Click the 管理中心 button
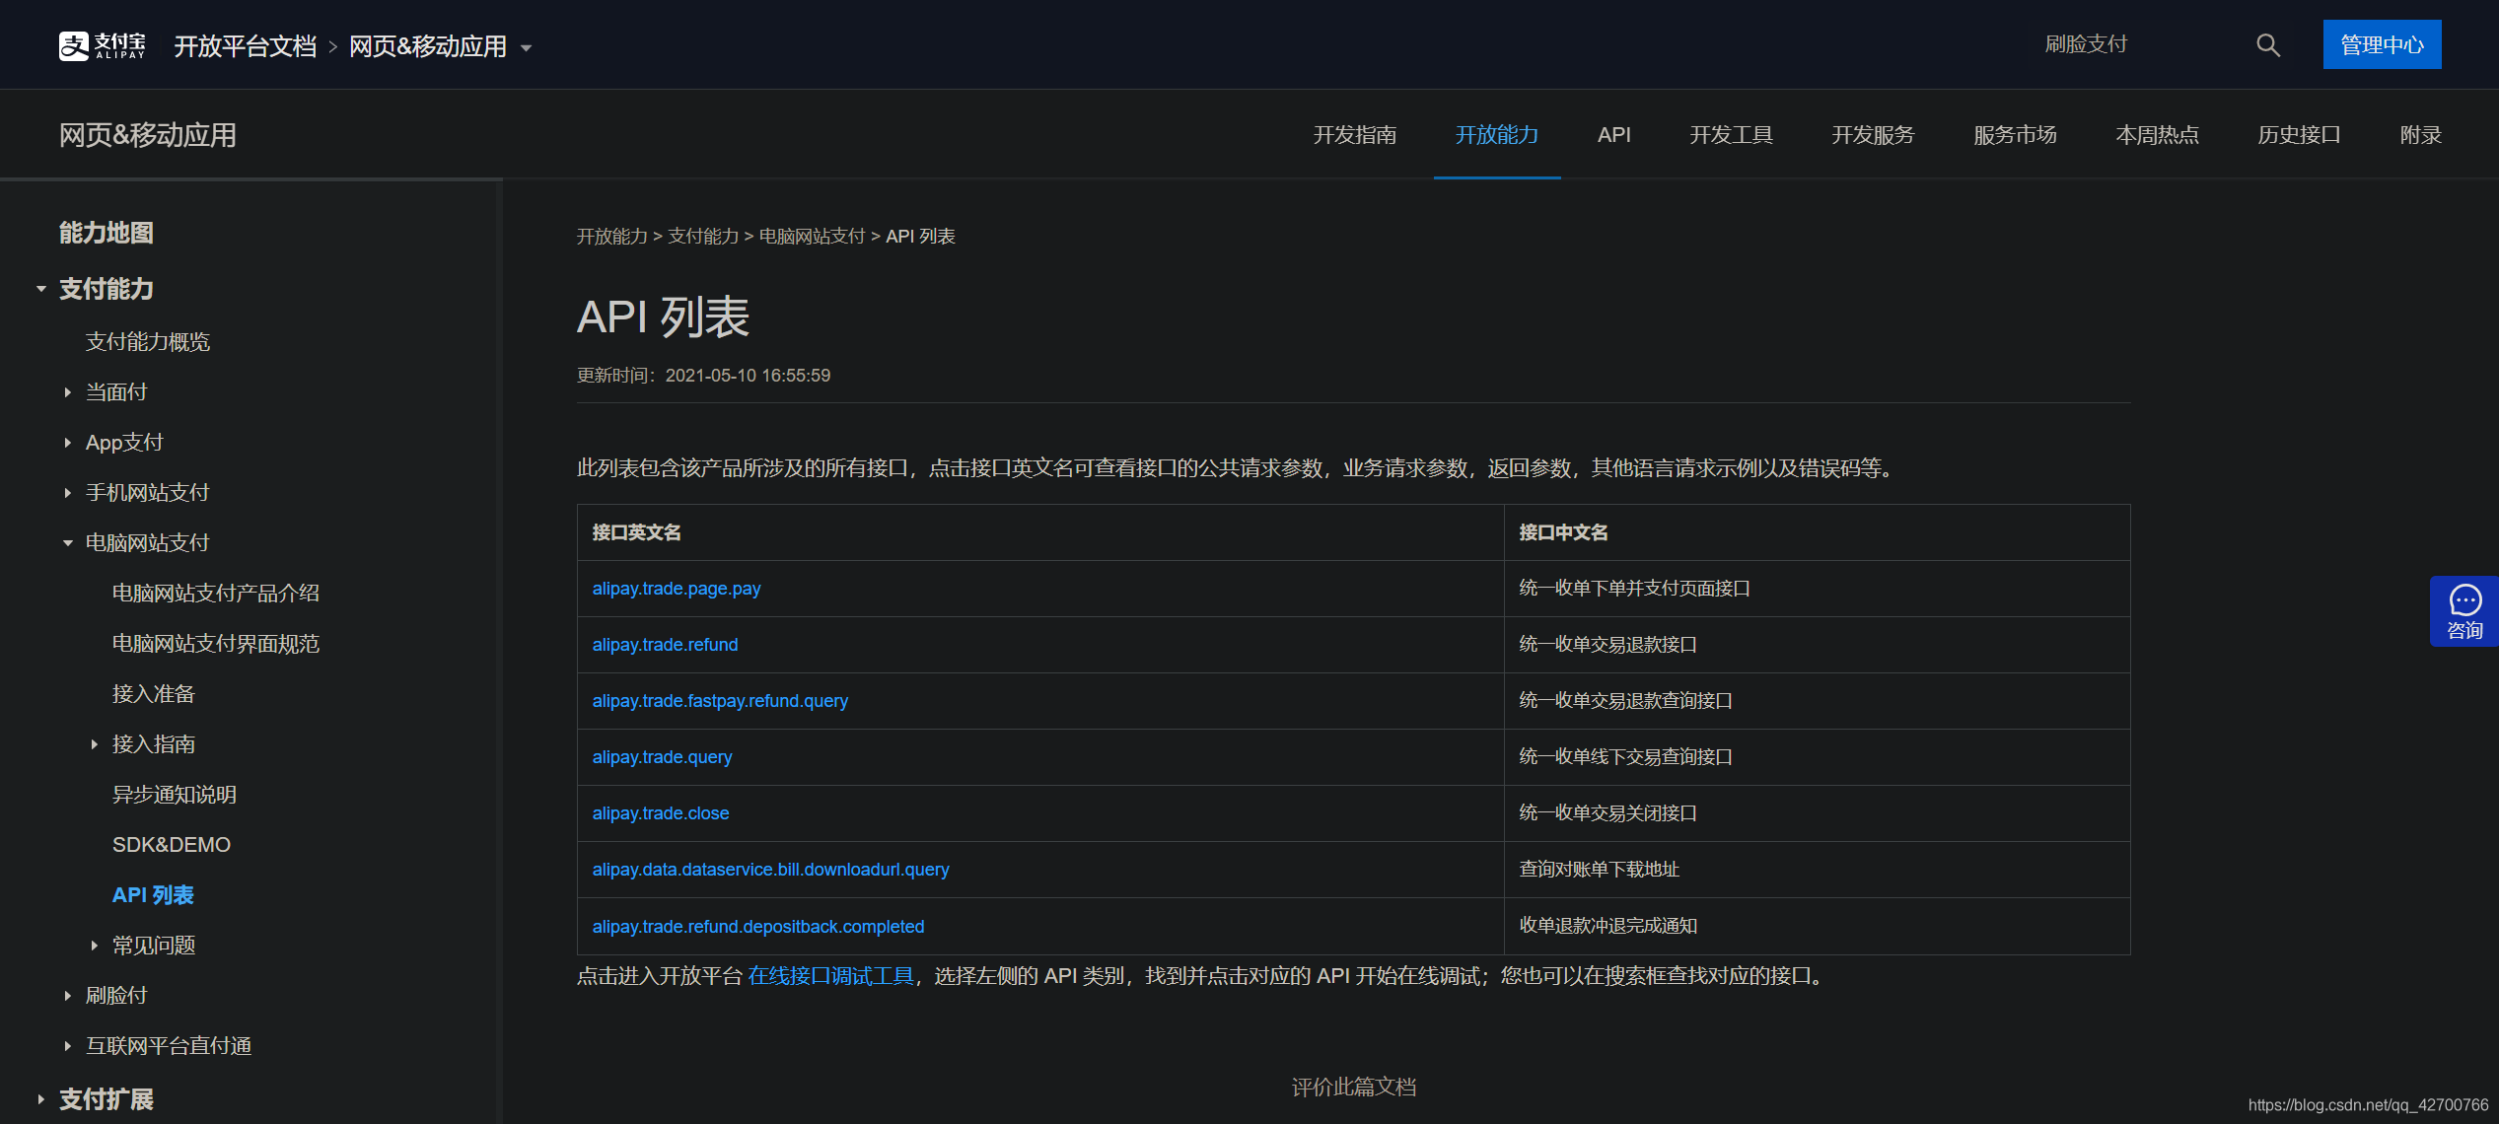The height and width of the screenshot is (1124, 2499). pos(2382,44)
